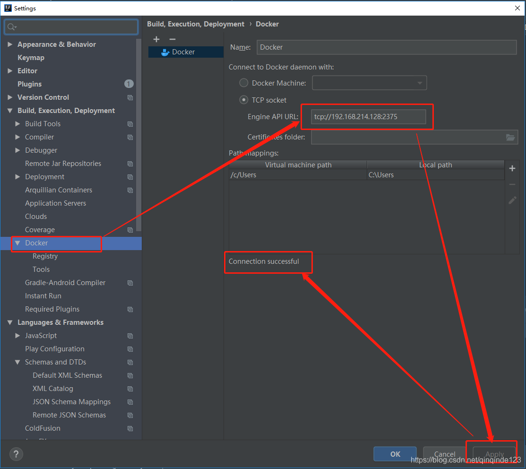
Task: Remove a path mapping with the minus icon
Action: [x=512, y=184]
